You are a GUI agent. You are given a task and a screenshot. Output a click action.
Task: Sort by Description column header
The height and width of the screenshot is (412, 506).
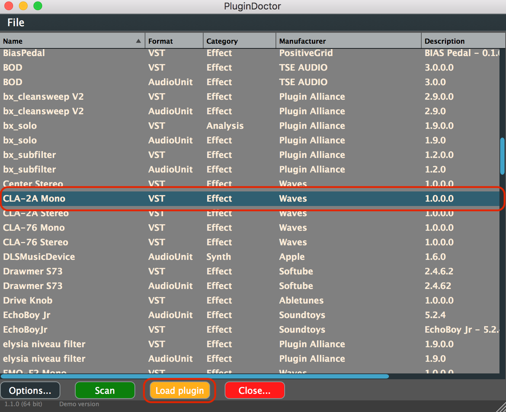click(x=463, y=41)
